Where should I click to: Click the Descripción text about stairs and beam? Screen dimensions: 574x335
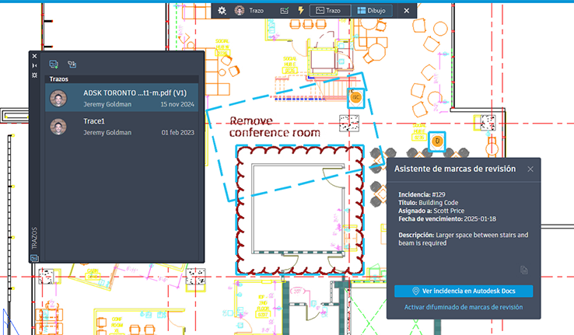pos(463,239)
